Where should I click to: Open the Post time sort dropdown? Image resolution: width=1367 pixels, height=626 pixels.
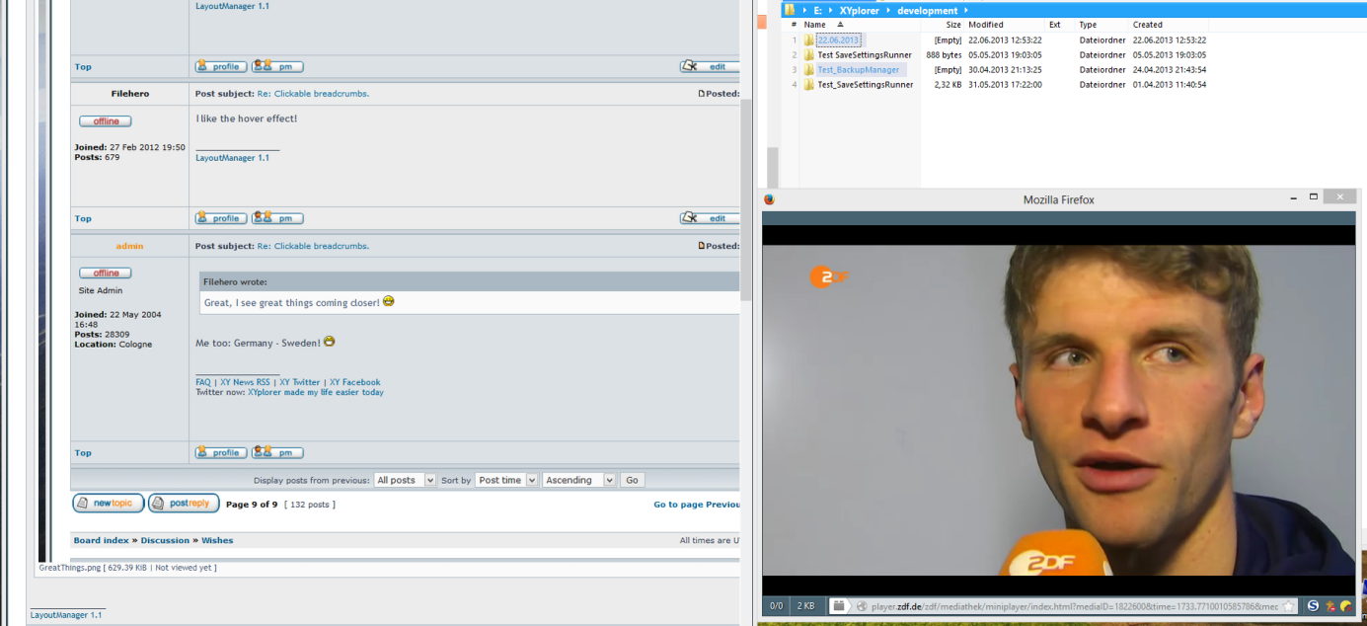[x=507, y=480]
